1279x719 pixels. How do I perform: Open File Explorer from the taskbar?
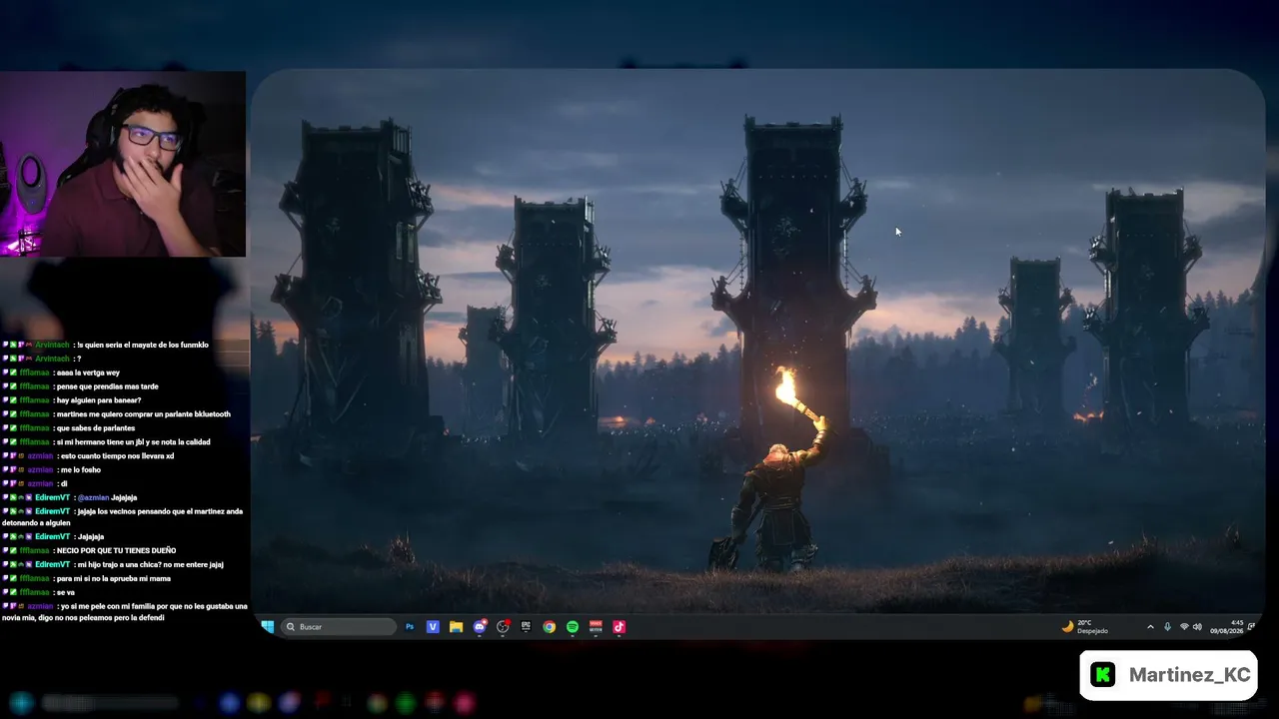[x=456, y=627]
